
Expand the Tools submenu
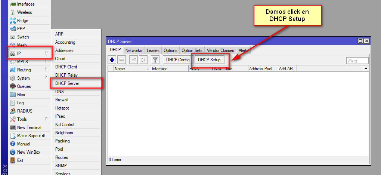point(46,119)
